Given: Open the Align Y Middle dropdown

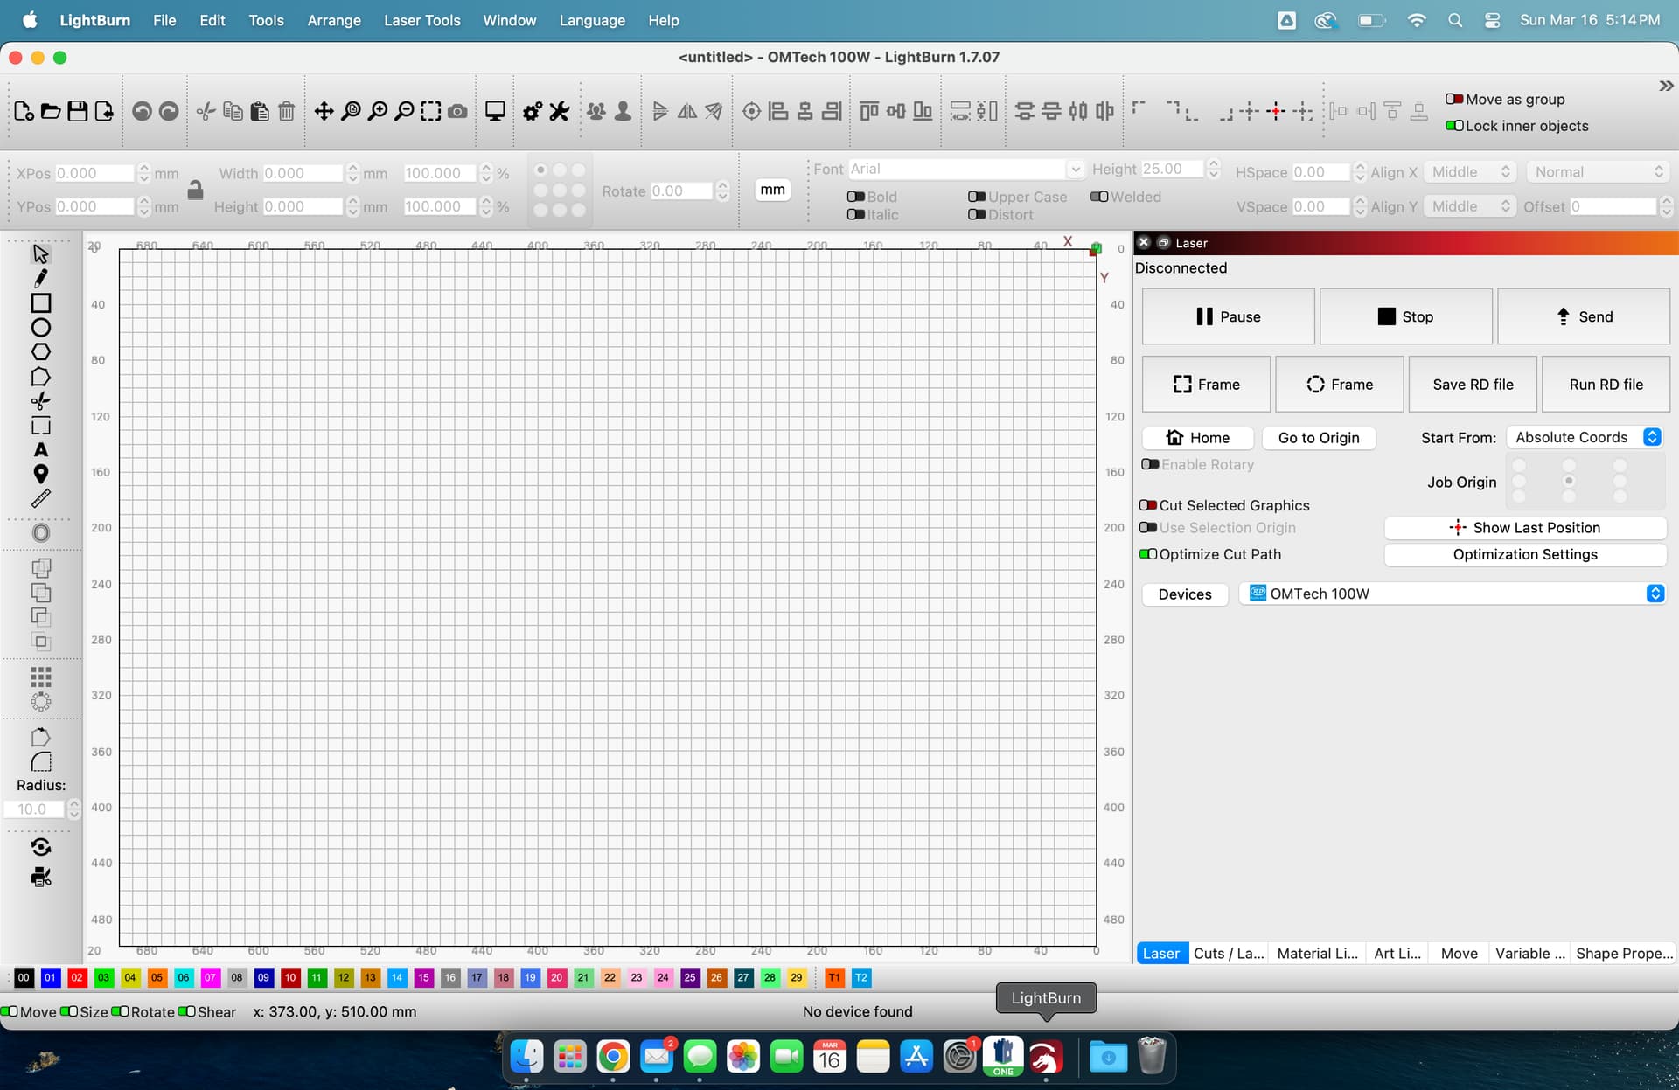Looking at the screenshot, I should pos(1469,206).
